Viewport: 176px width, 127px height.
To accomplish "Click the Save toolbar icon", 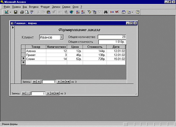I will (16, 12).
